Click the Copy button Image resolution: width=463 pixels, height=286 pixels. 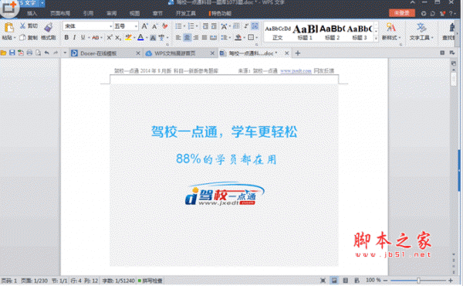(x=29, y=38)
